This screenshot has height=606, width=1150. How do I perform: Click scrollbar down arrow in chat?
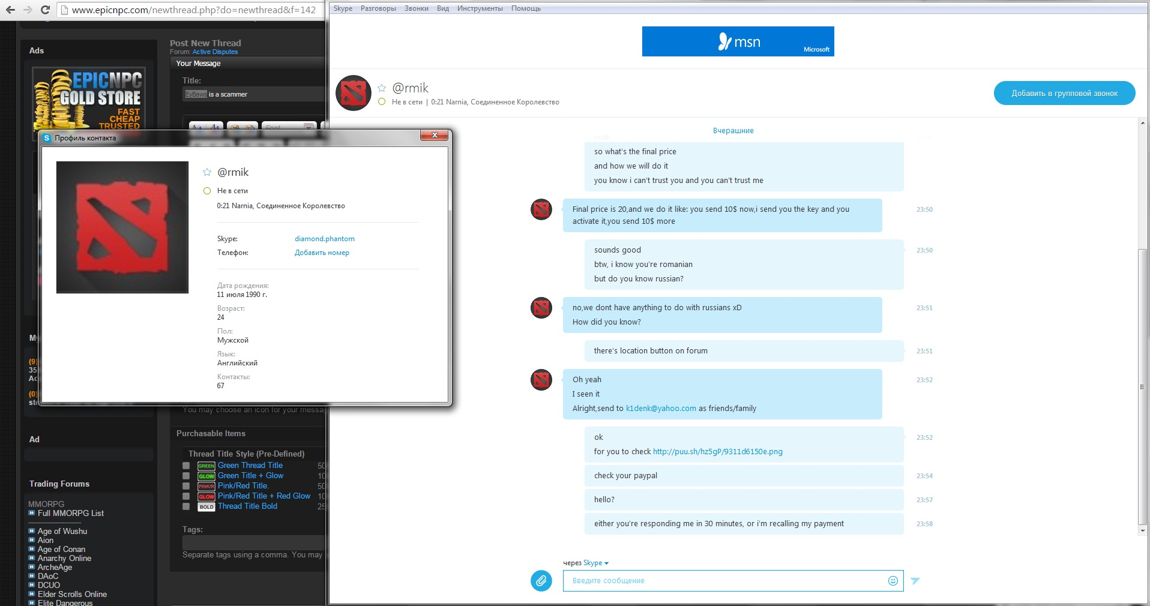pyautogui.click(x=1142, y=530)
